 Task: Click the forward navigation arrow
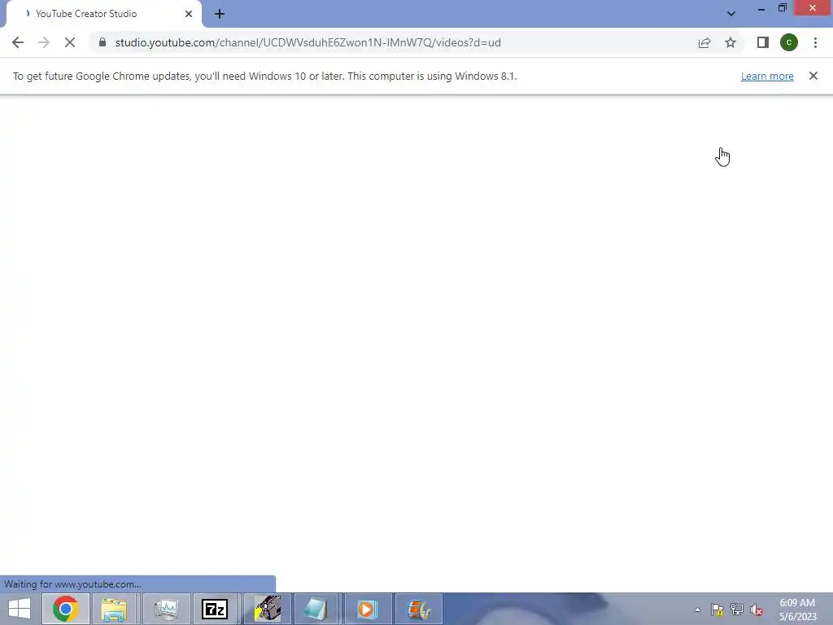tap(44, 42)
